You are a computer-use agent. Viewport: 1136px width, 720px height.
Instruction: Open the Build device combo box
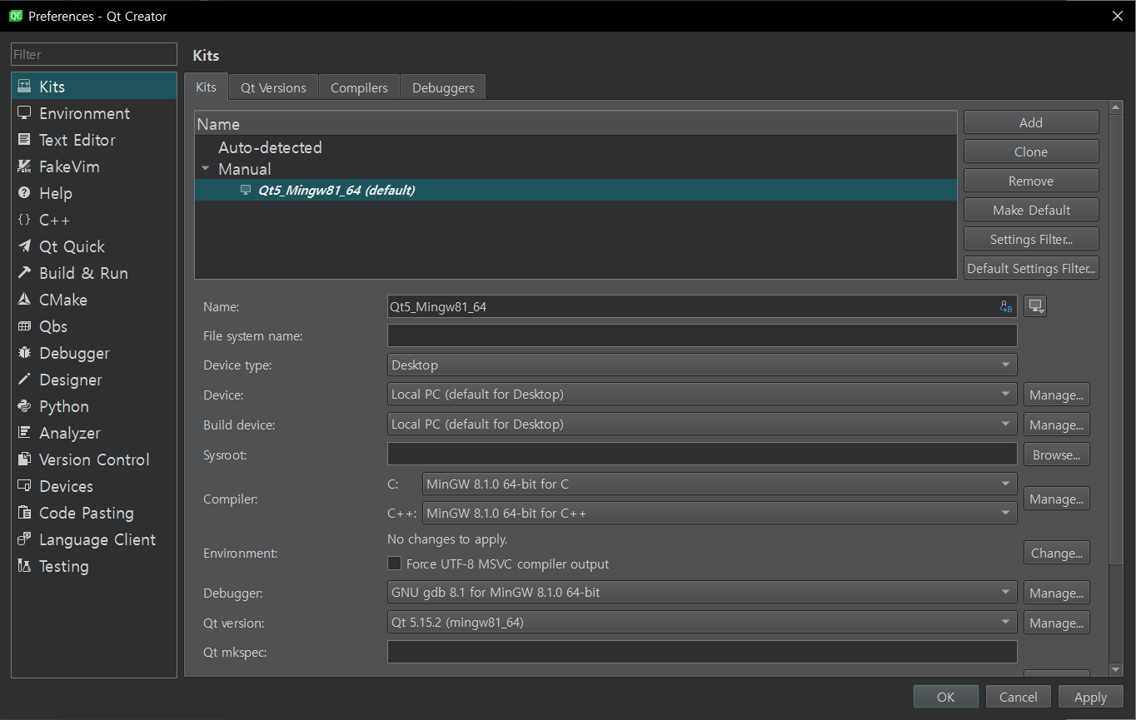[702, 425]
